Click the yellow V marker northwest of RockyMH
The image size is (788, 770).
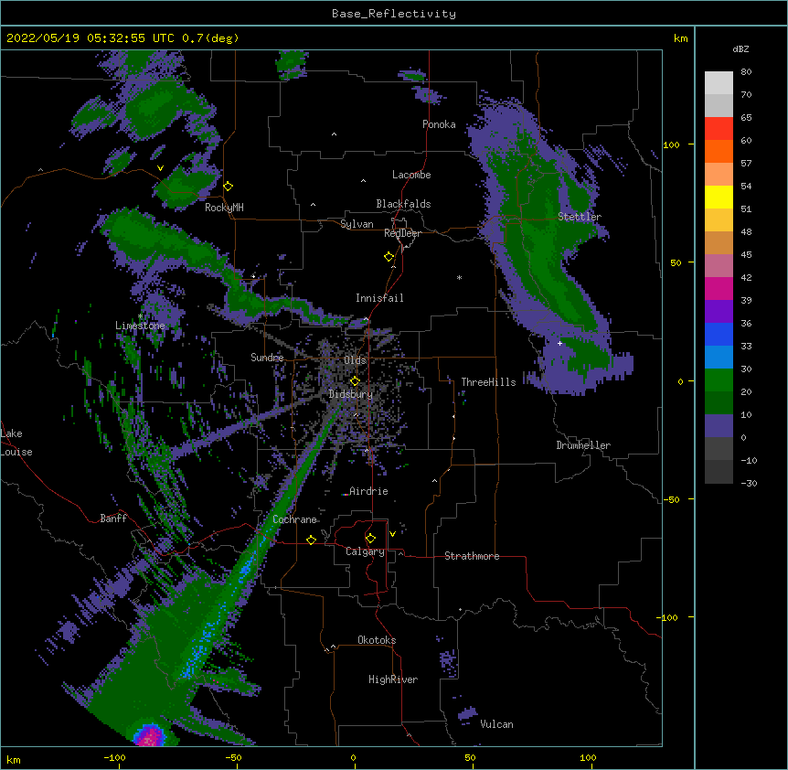(x=160, y=168)
